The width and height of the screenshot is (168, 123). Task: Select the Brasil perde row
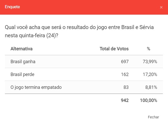pos(22,74)
